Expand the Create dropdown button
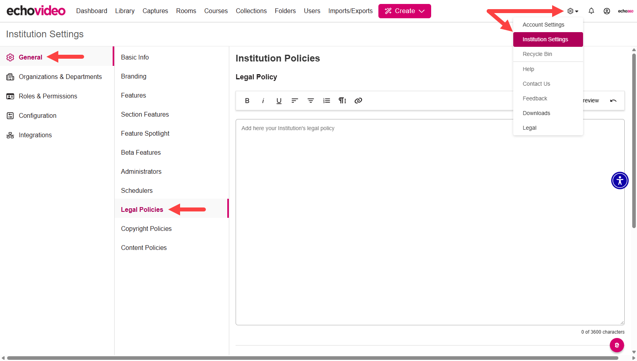637x361 pixels. click(405, 11)
